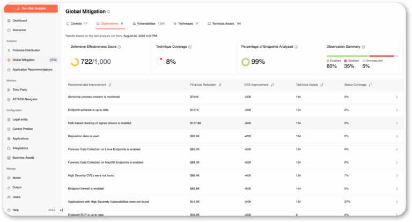Image resolution: width=412 pixels, height=222 pixels.
Task: Click the Help icon at sidebar bottom
Action: pos(9,210)
